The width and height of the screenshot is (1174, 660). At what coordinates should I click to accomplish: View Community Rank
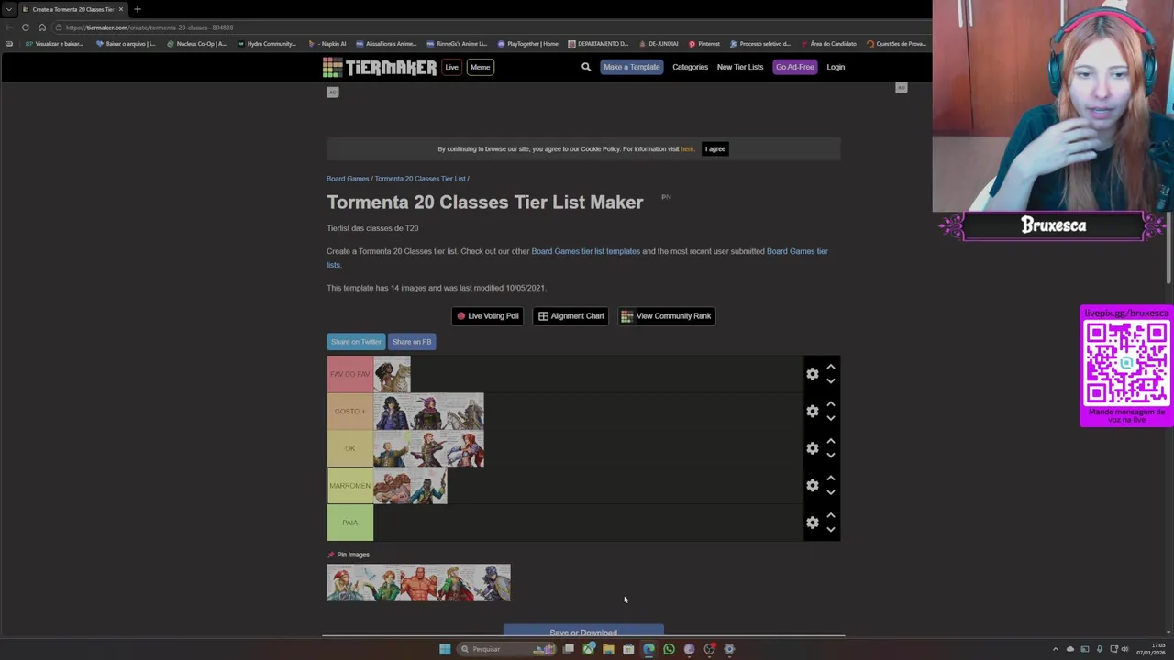click(667, 316)
